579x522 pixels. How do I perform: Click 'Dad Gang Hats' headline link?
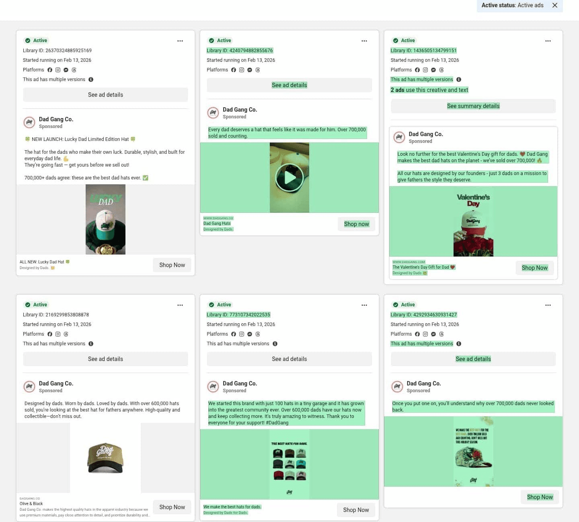(x=217, y=223)
